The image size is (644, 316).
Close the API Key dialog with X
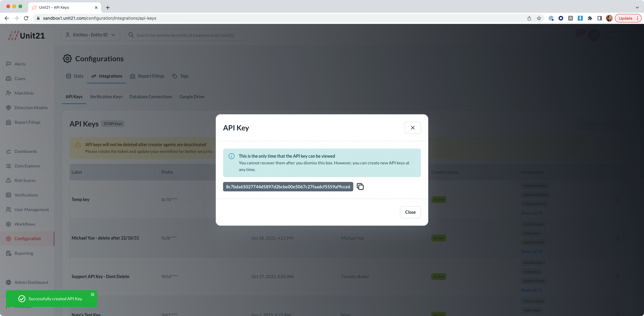click(412, 128)
